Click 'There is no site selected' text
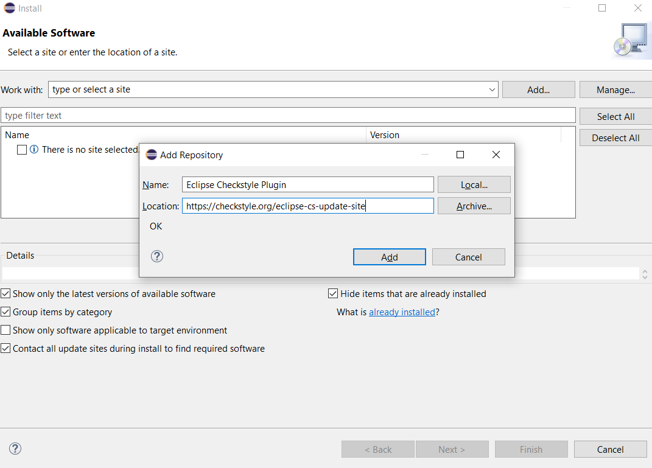This screenshot has width=652, height=468. pos(90,149)
